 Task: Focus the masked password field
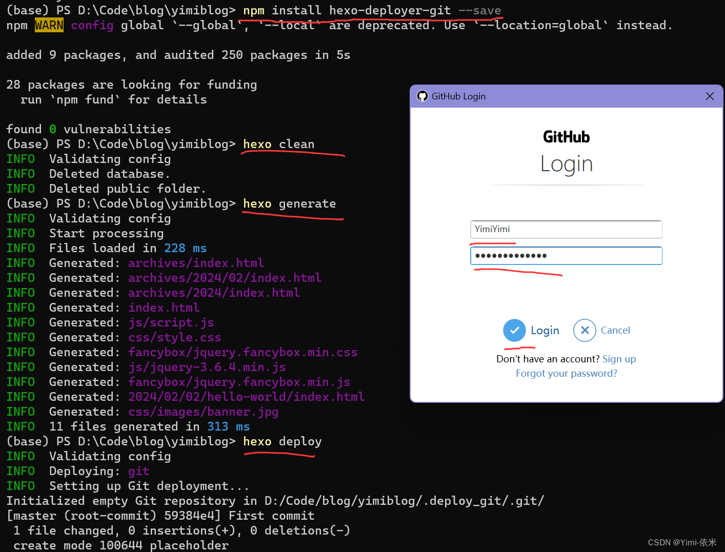pos(566,256)
